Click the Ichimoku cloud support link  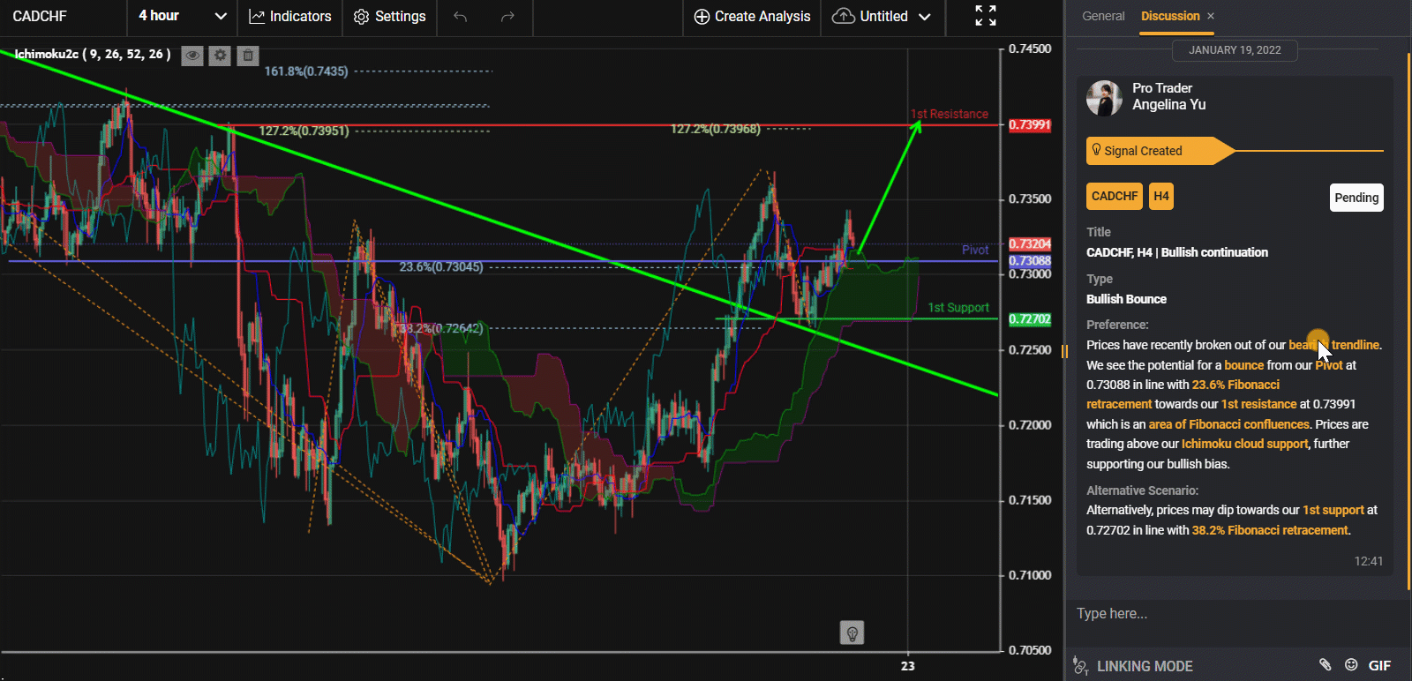(x=1244, y=444)
